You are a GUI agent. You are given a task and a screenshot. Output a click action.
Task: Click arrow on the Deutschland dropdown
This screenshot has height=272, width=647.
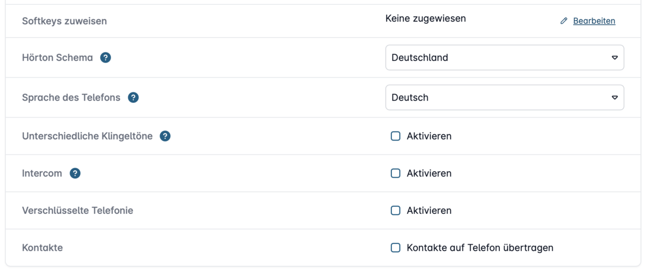615,58
